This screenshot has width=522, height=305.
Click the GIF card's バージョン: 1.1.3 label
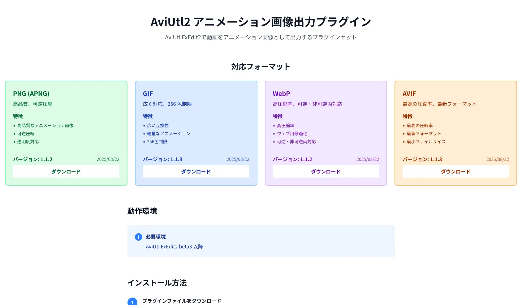coord(162,159)
